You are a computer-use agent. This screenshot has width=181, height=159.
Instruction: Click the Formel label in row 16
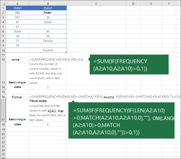(17, 97)
